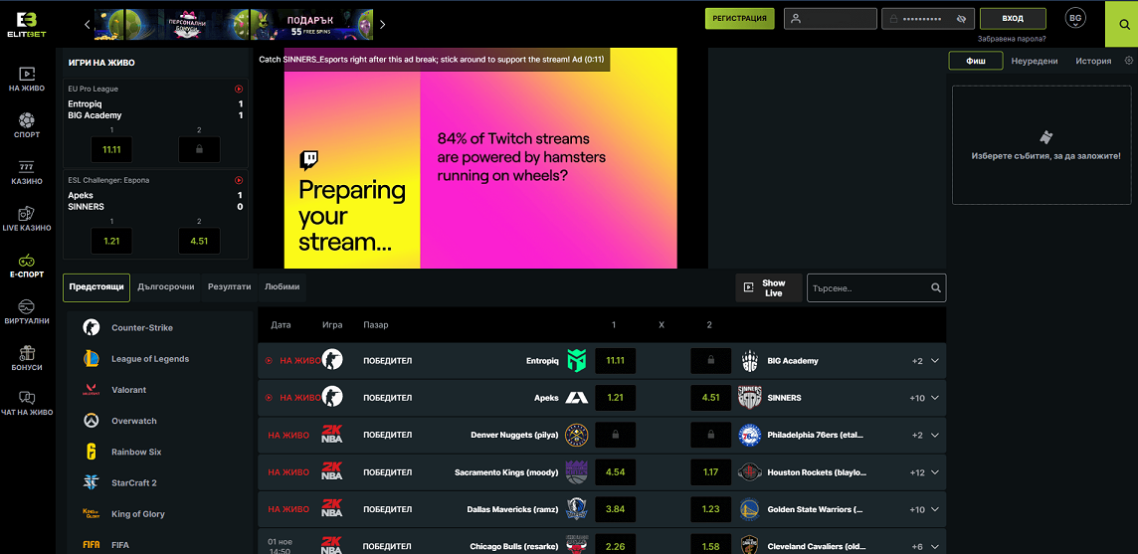The width and height of the screenshot is (1138, 554).
Task: Open the BG language selector
Action: (1075, 18)
